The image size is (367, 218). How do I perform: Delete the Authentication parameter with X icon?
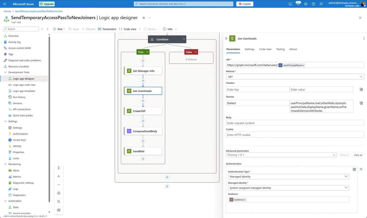361,169
